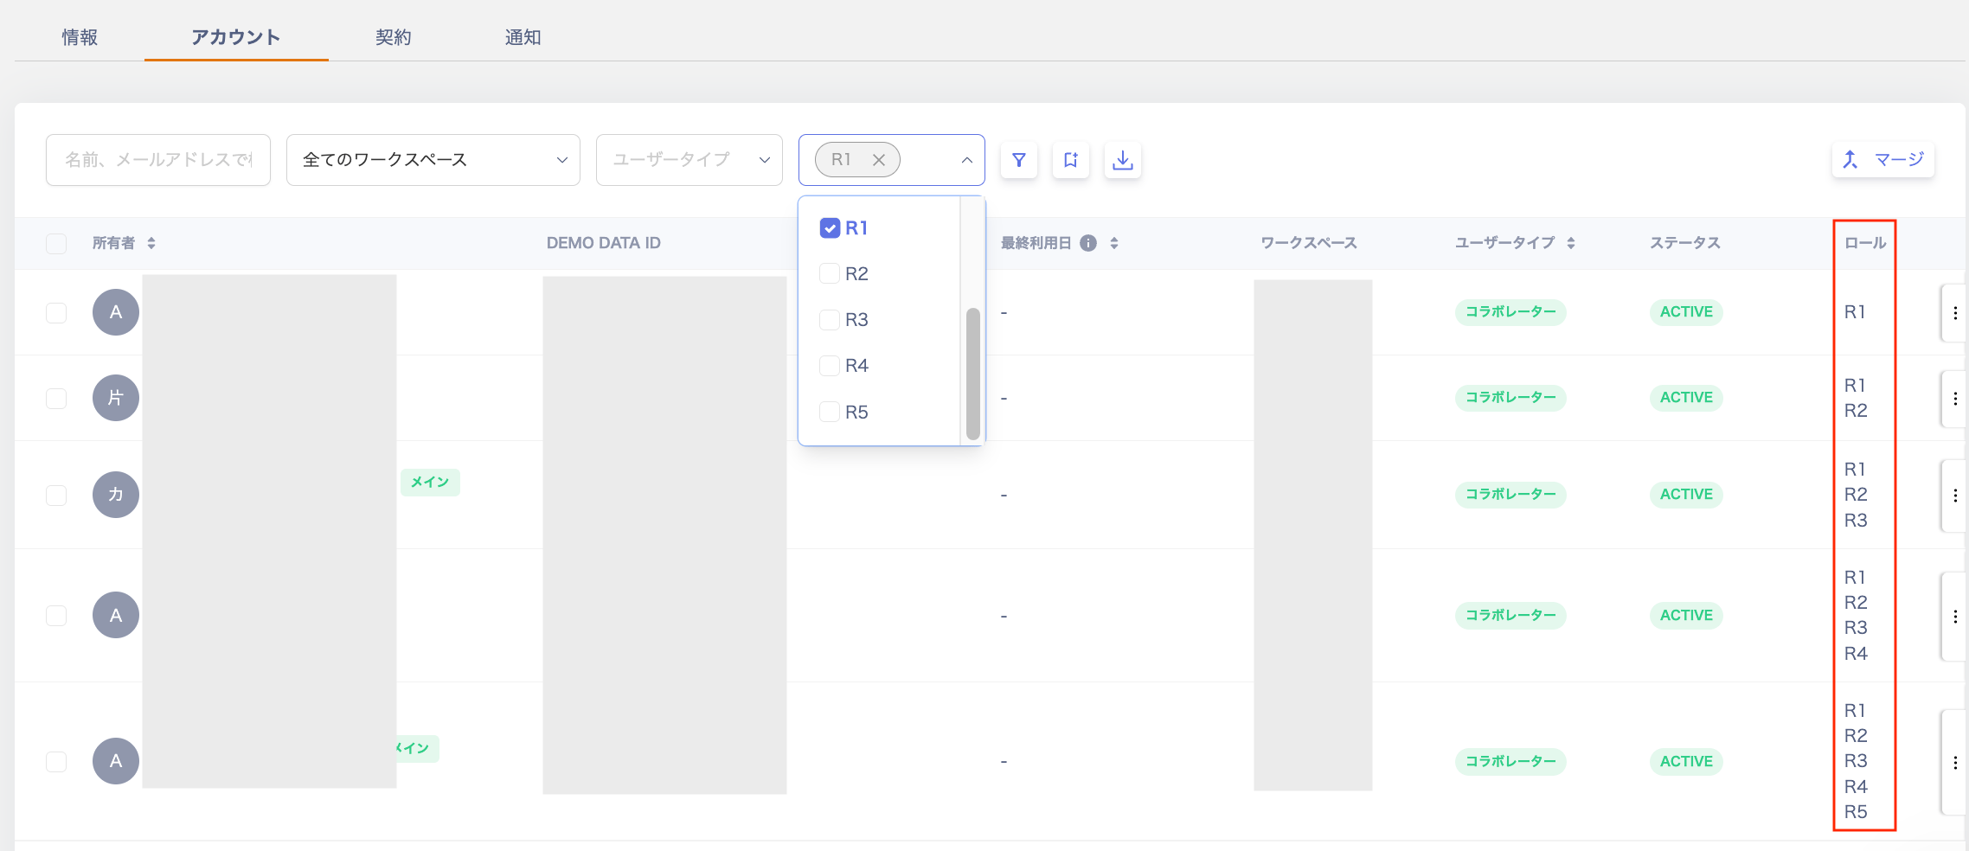Click the ワークスペース column header
The height and width of the screenshot is (851, 1969).
pyautogui.click(x=1309, y=243)
